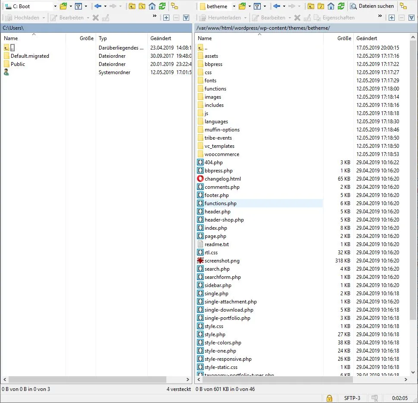Click remote scrollbar down arrow

click(413, 372)
